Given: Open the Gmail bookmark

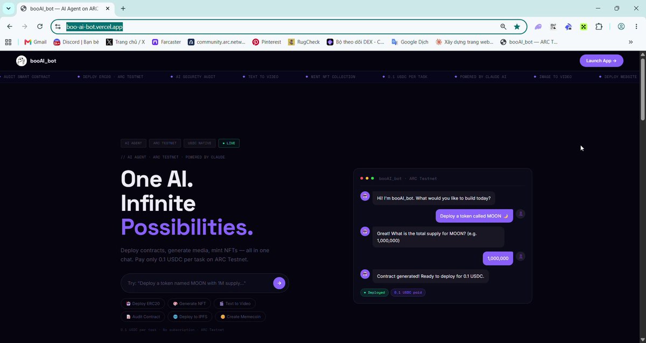Looking at the screenshot, I should [36, 42].
